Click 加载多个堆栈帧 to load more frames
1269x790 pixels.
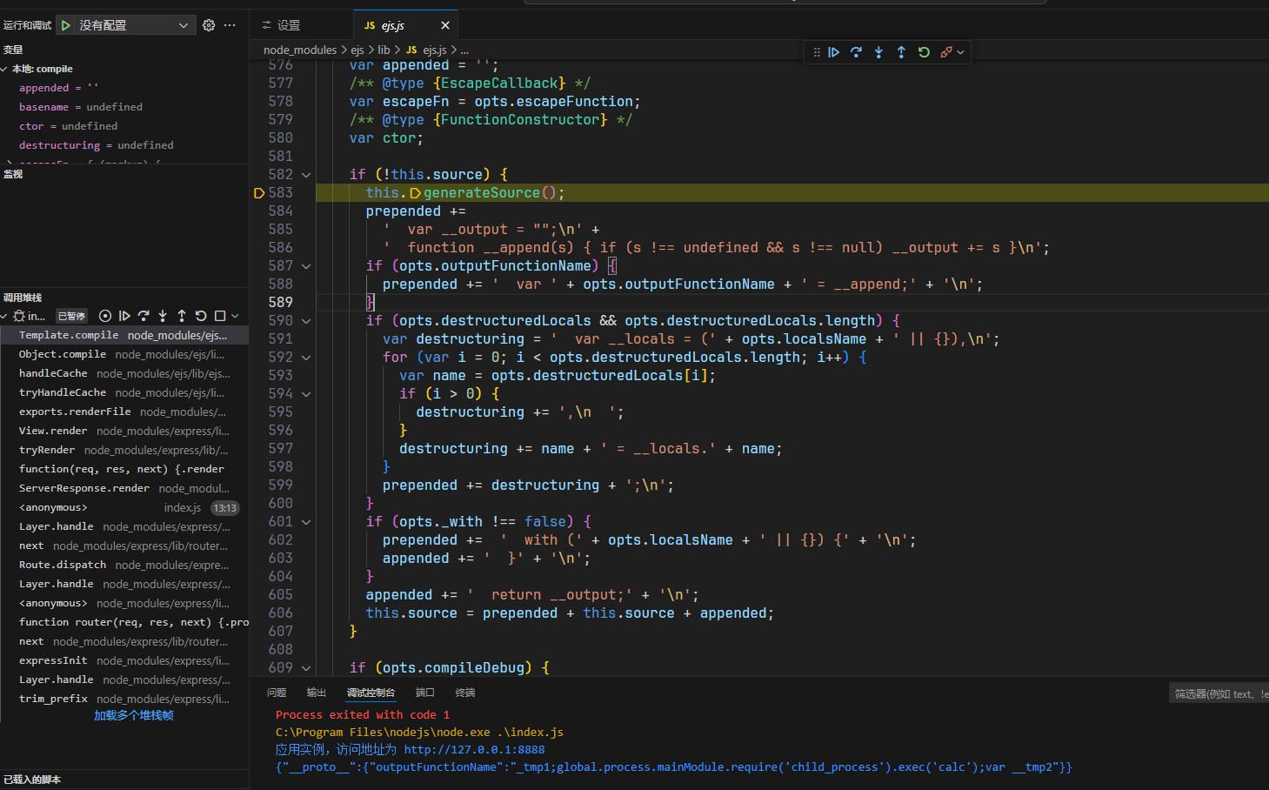(134, 715)
